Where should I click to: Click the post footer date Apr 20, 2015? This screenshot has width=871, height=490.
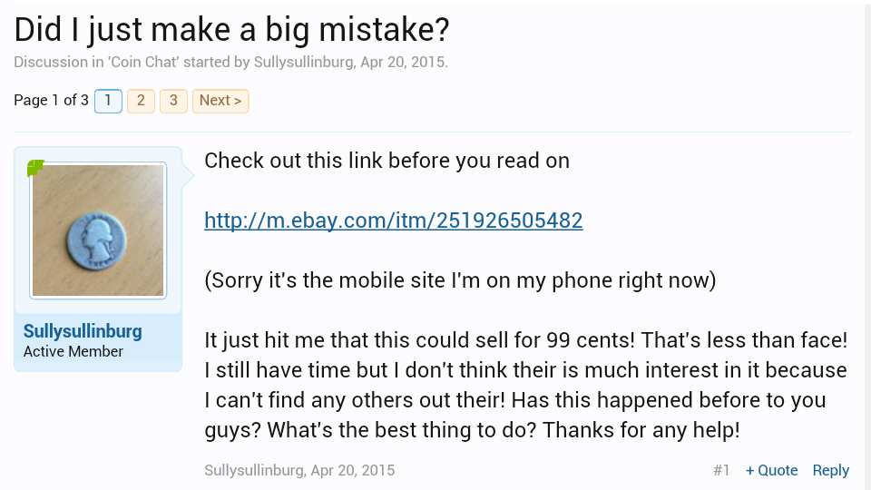point(352,470)
